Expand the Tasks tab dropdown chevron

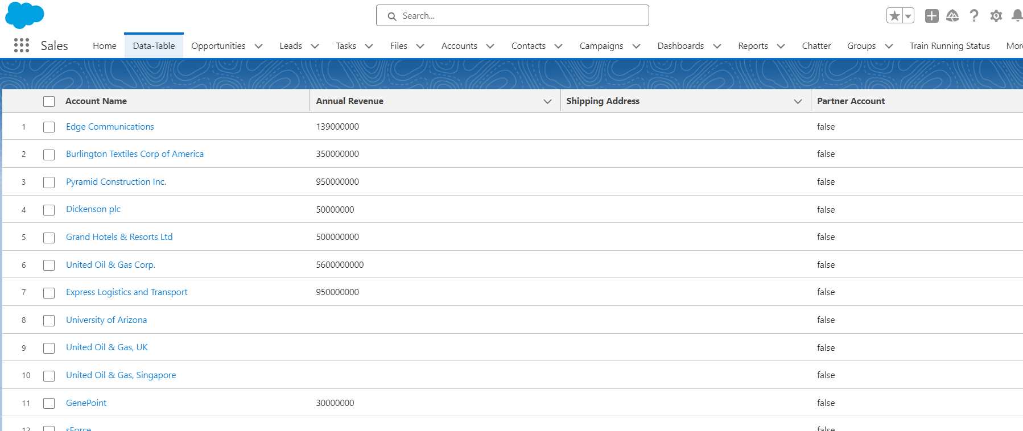tap(369, 46)
